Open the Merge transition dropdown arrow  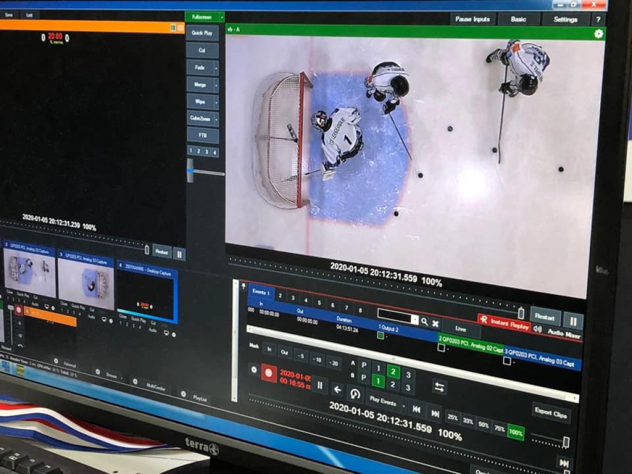click(x=216, y=85)
